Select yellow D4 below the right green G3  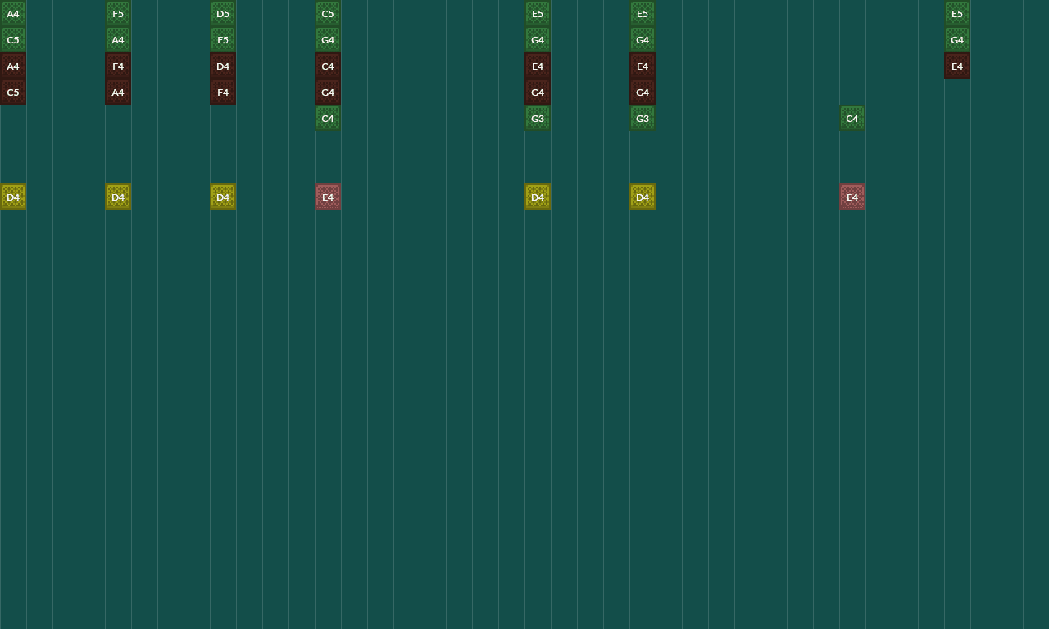643,197
